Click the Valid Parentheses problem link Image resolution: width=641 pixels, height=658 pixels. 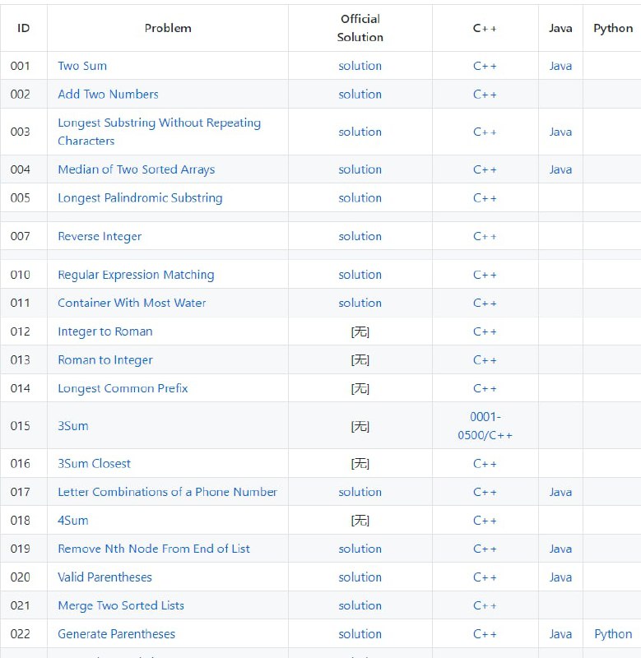pos(105,577)
